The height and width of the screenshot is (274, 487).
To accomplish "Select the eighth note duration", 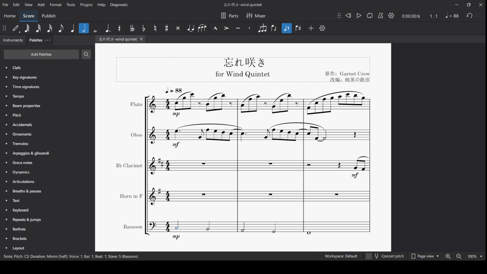I will (61, 28).
